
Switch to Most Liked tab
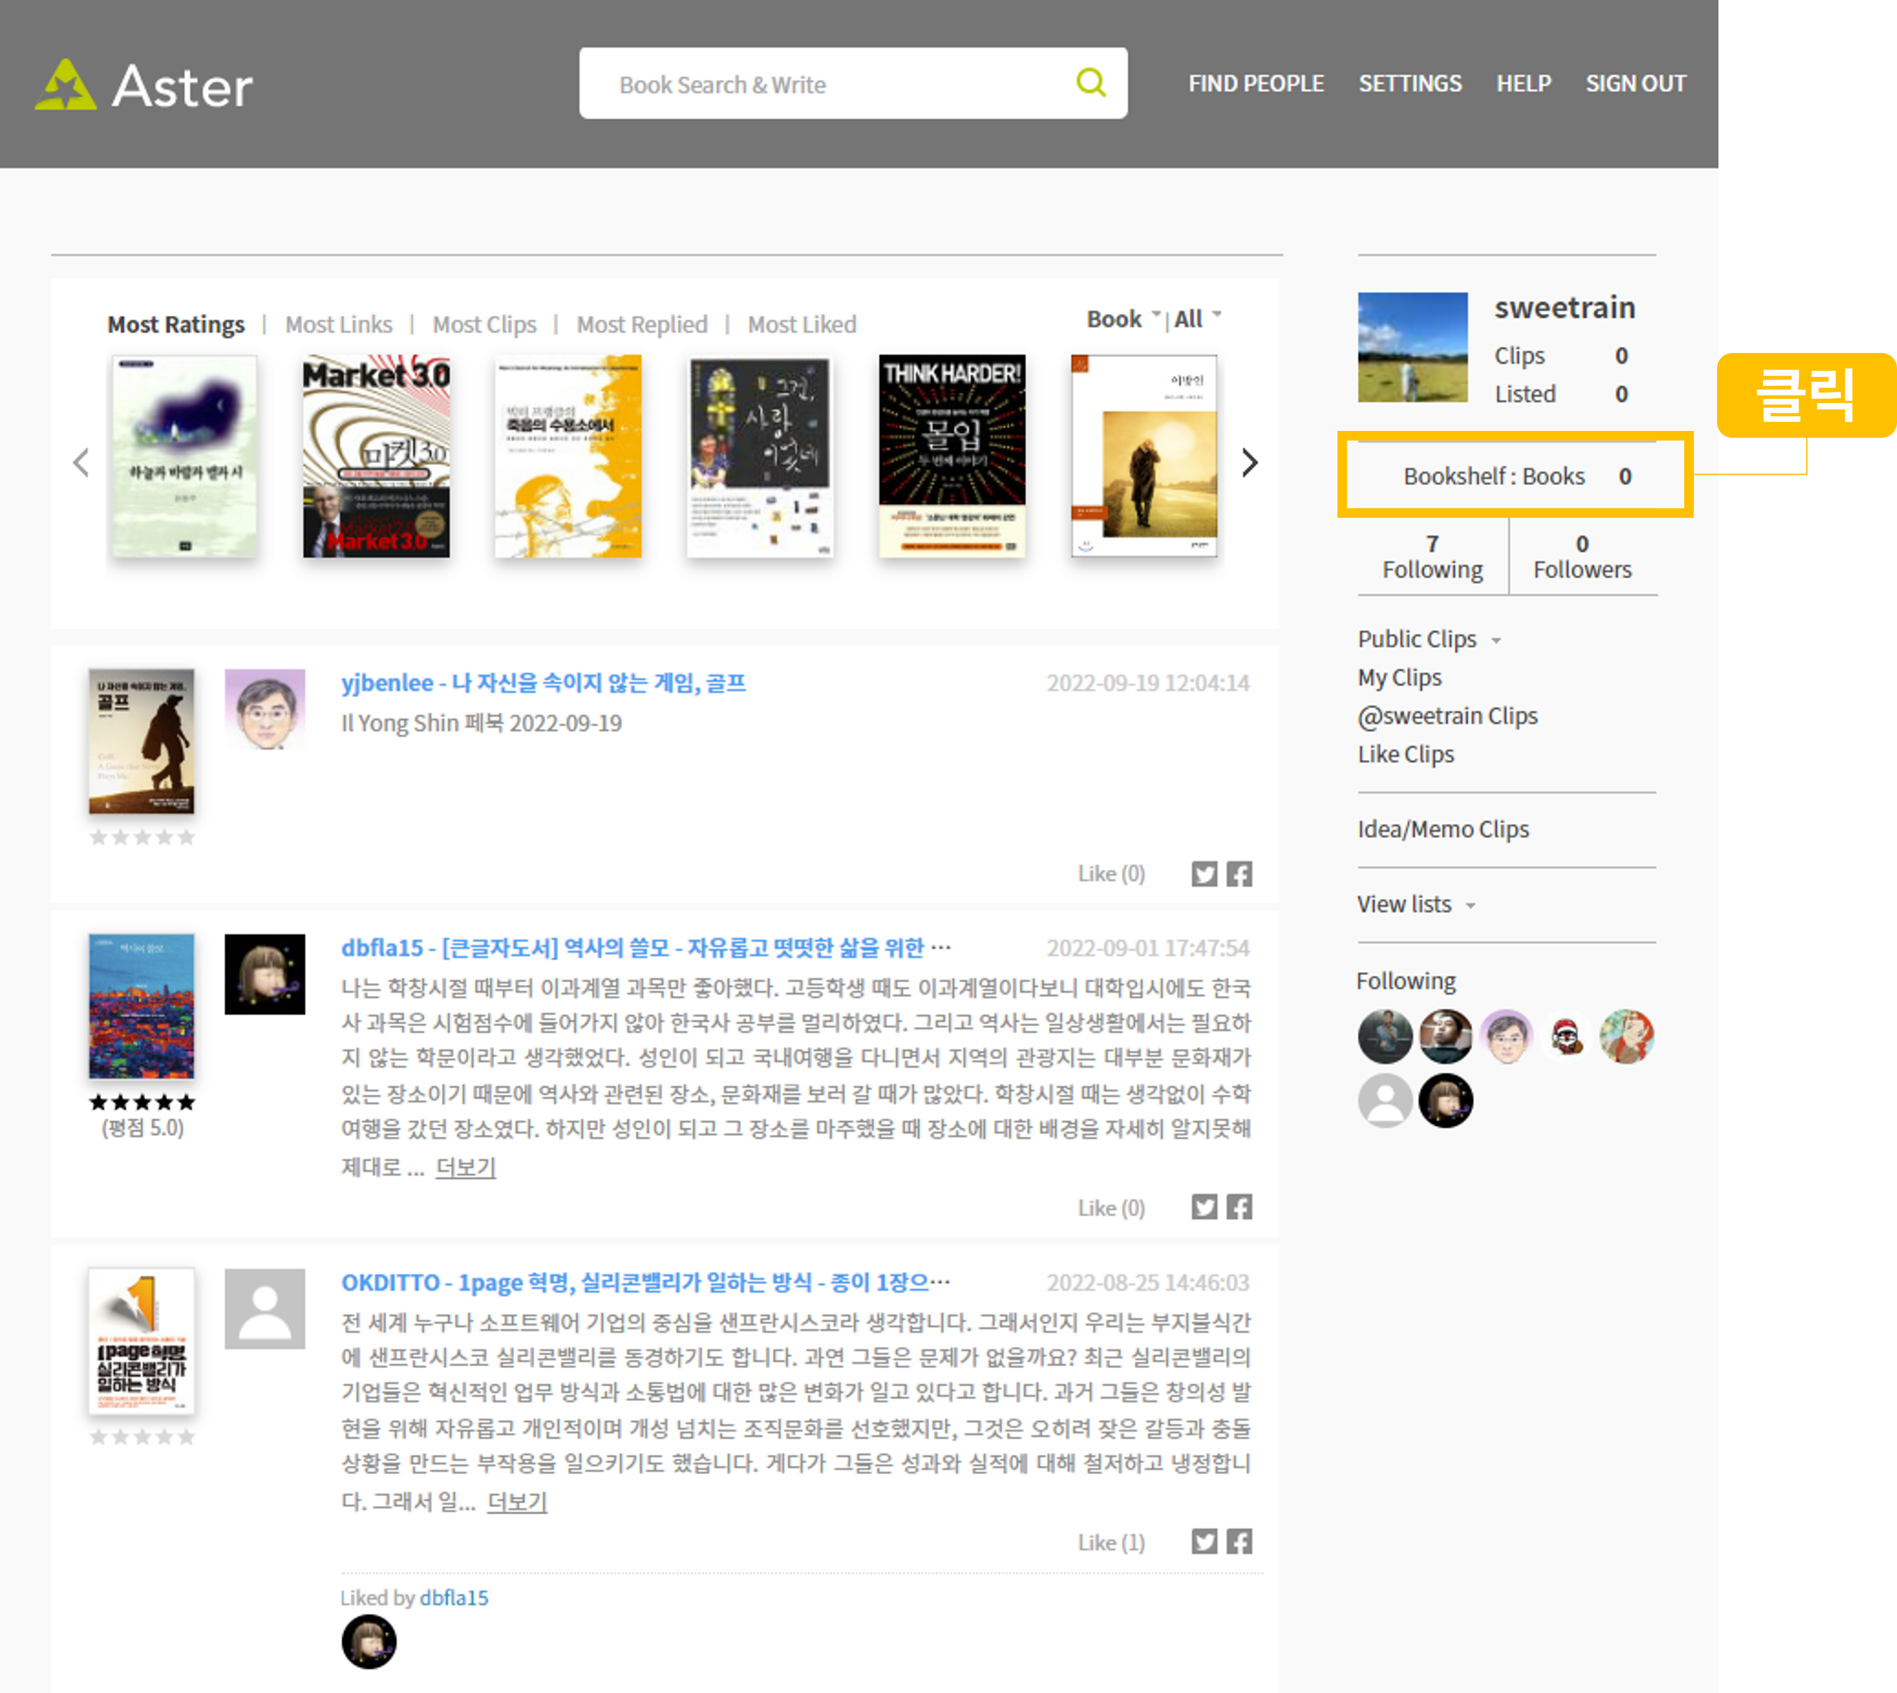coord(801,325)
